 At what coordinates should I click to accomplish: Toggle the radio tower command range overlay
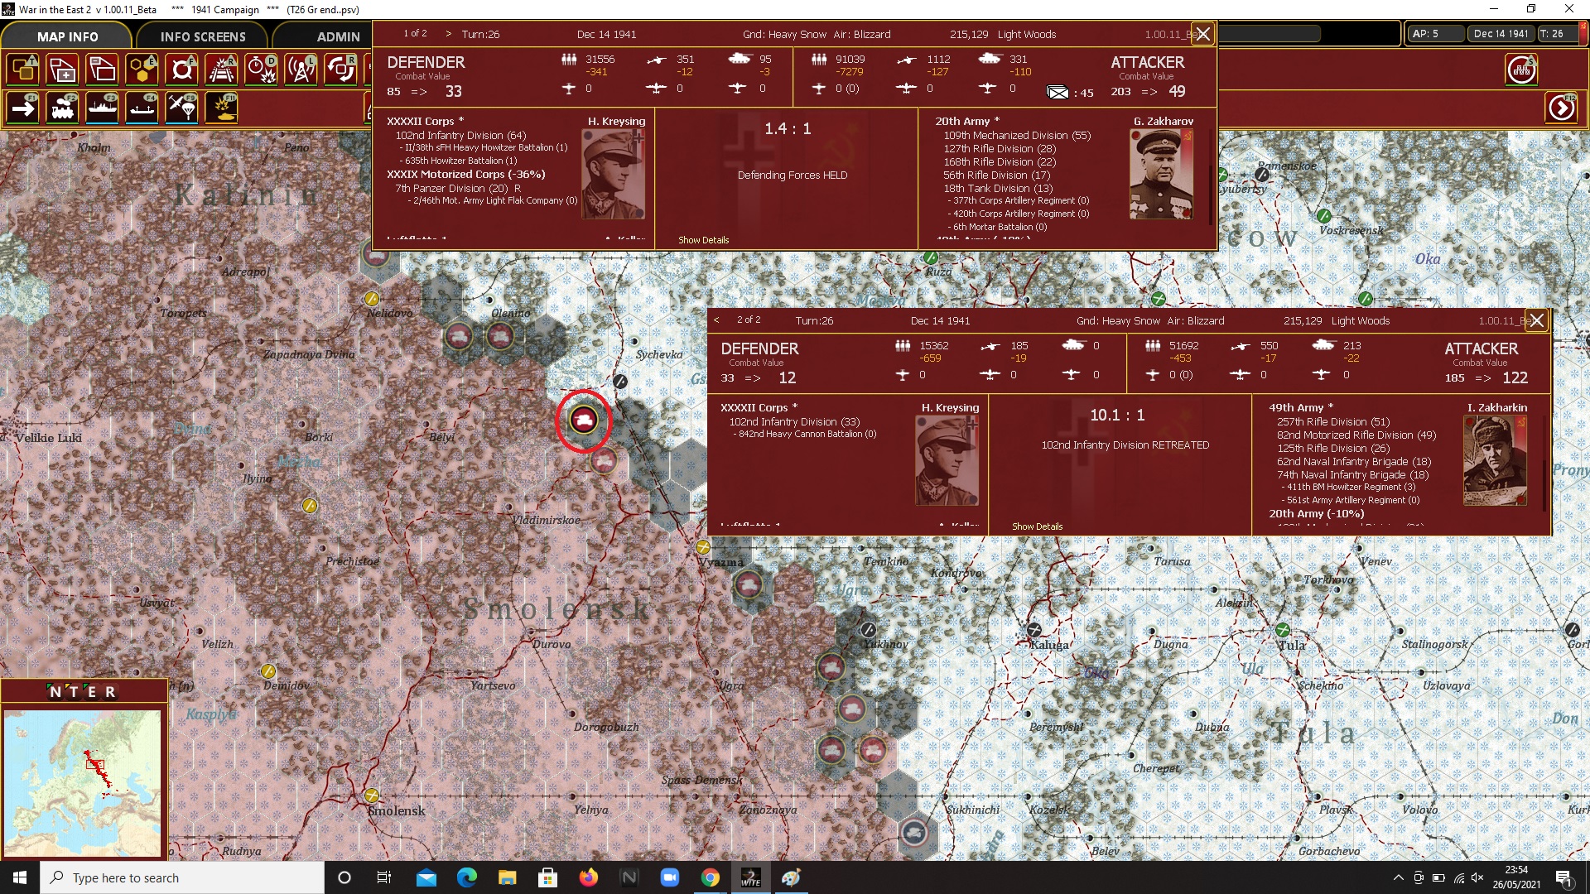pyautogui.click(x=301, y=70)
